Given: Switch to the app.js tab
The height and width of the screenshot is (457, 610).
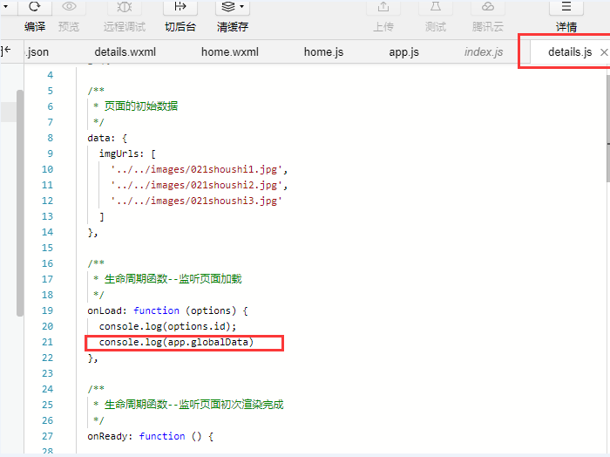Looking at the screenshot, I should click(x=403, y=51).
